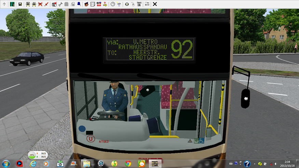299x168 pixels.
Task: Click the driver face icon
Action: 86,4
